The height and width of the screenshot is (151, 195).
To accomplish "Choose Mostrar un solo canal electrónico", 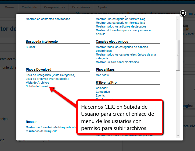I will tap(117, 62).
